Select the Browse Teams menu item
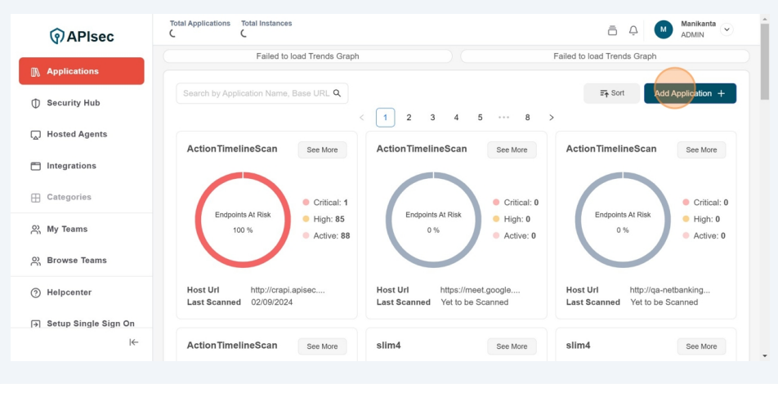This screenshot has width=778, height=393. (76, 261)
